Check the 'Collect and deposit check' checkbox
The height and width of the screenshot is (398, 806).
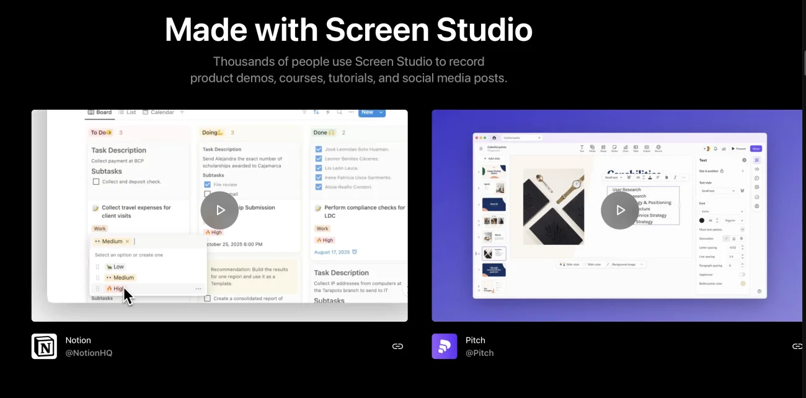pyautogui.click(x=96, y=182)
